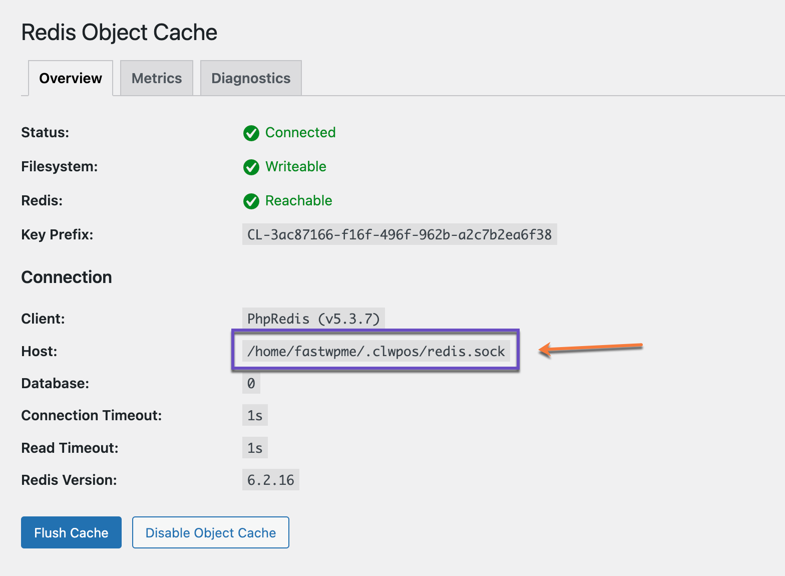This screenshot has width=785, height=576.
Task: Click the Database value 0
Action: (x=251, y=384)
